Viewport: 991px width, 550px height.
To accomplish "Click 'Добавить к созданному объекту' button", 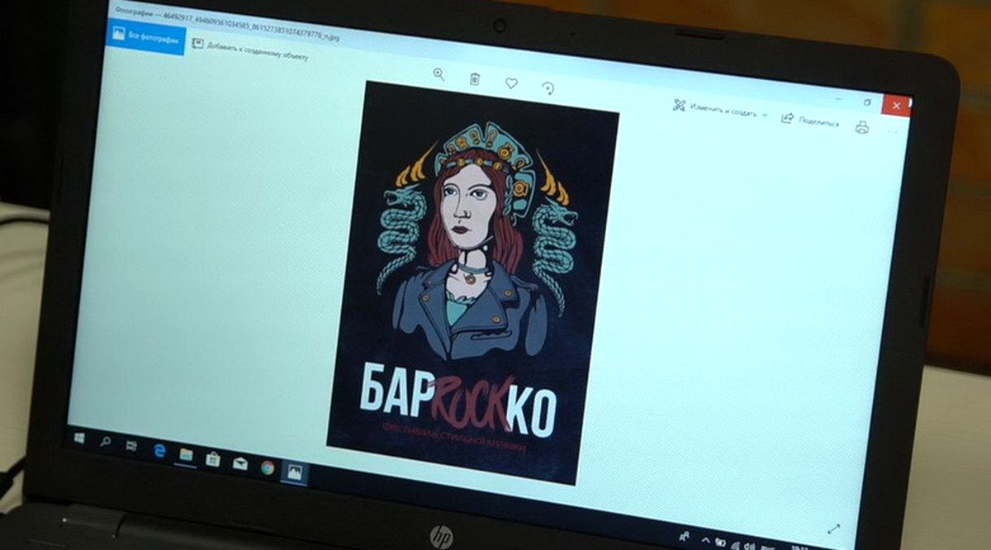I will point(250,50).
